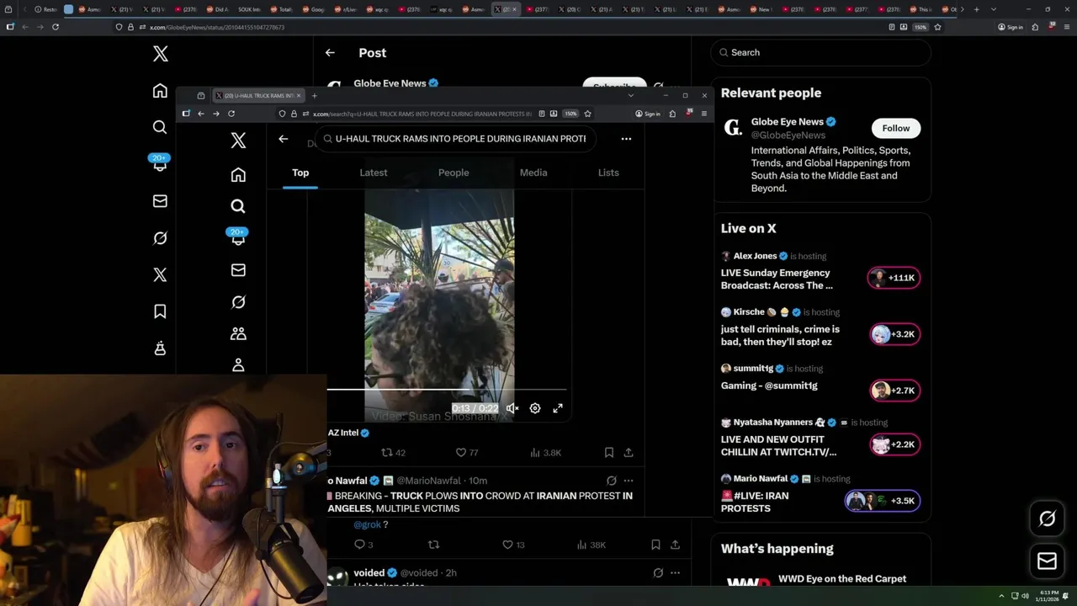1077x606 pixels.
Task: Reload the front browser window page
Action: pos(231,114)
